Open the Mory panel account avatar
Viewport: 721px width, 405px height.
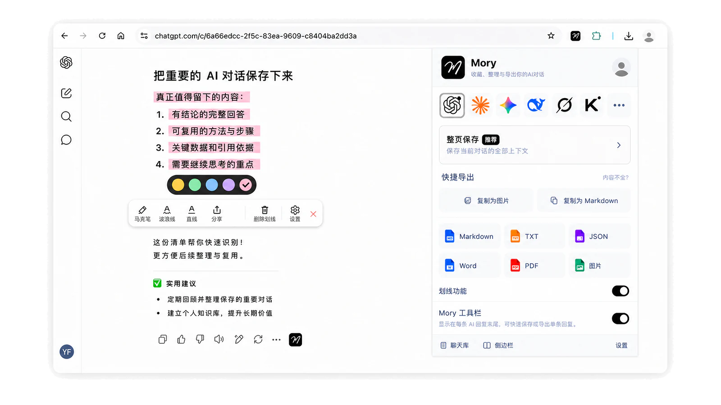pos(621,68)
